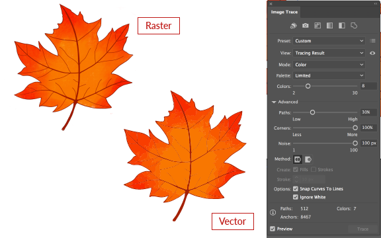
Task: Choose the Low Color preset icon
Action: 317,26
